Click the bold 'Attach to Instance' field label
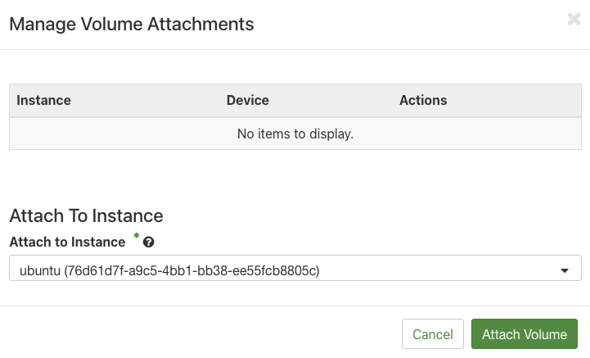The width and height of the screenshot is (590, 358). (x=67, y=242)
